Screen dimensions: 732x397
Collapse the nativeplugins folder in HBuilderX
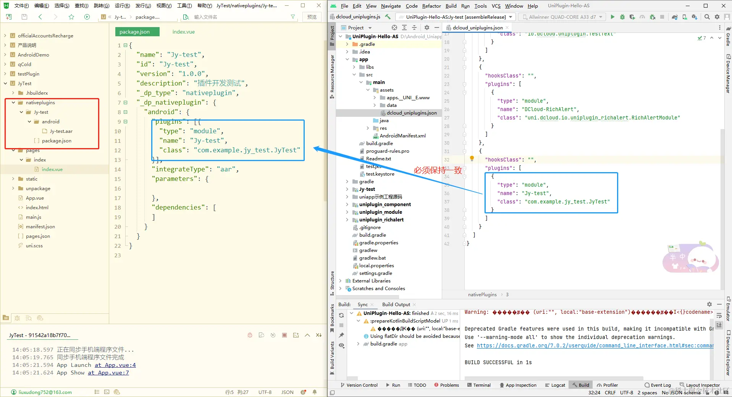click(x=14, y=102)
